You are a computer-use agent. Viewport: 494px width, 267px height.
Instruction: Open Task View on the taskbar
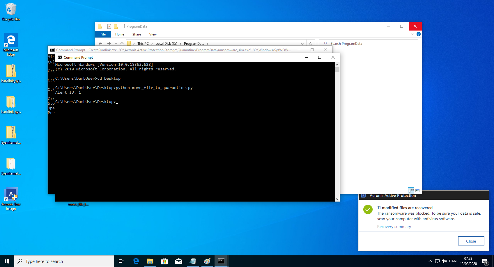pos(121,261)
